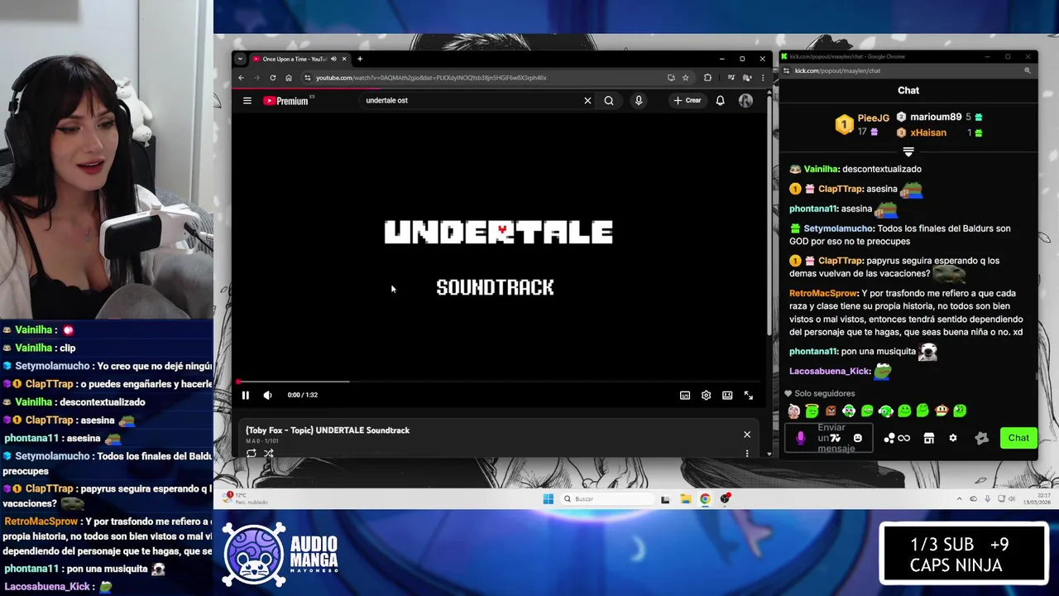Reload the YouTube page
1059x596 pixels.
[273, 78]
